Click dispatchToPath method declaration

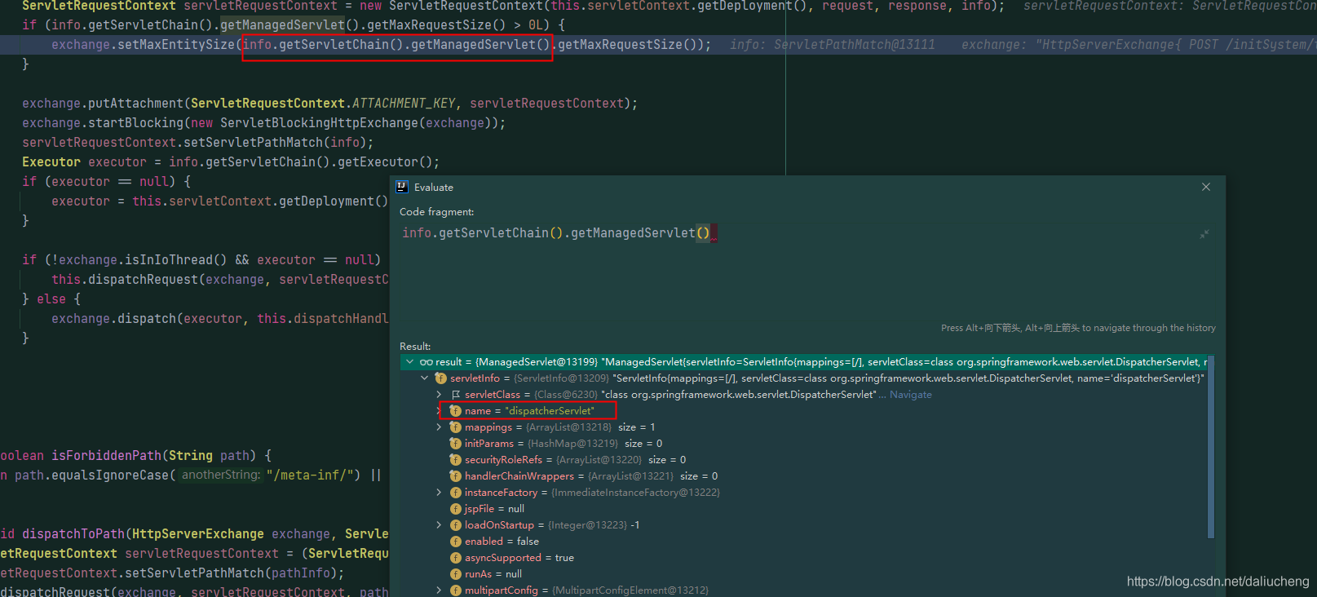coord(194,533)
